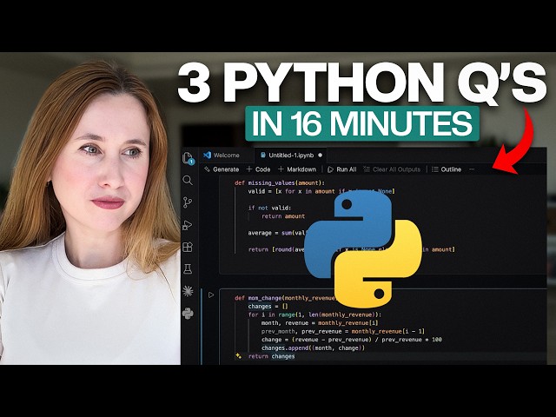Add a Markdown cell
The height and width of the screenshot is (417, 556).
tap(297, 169)
